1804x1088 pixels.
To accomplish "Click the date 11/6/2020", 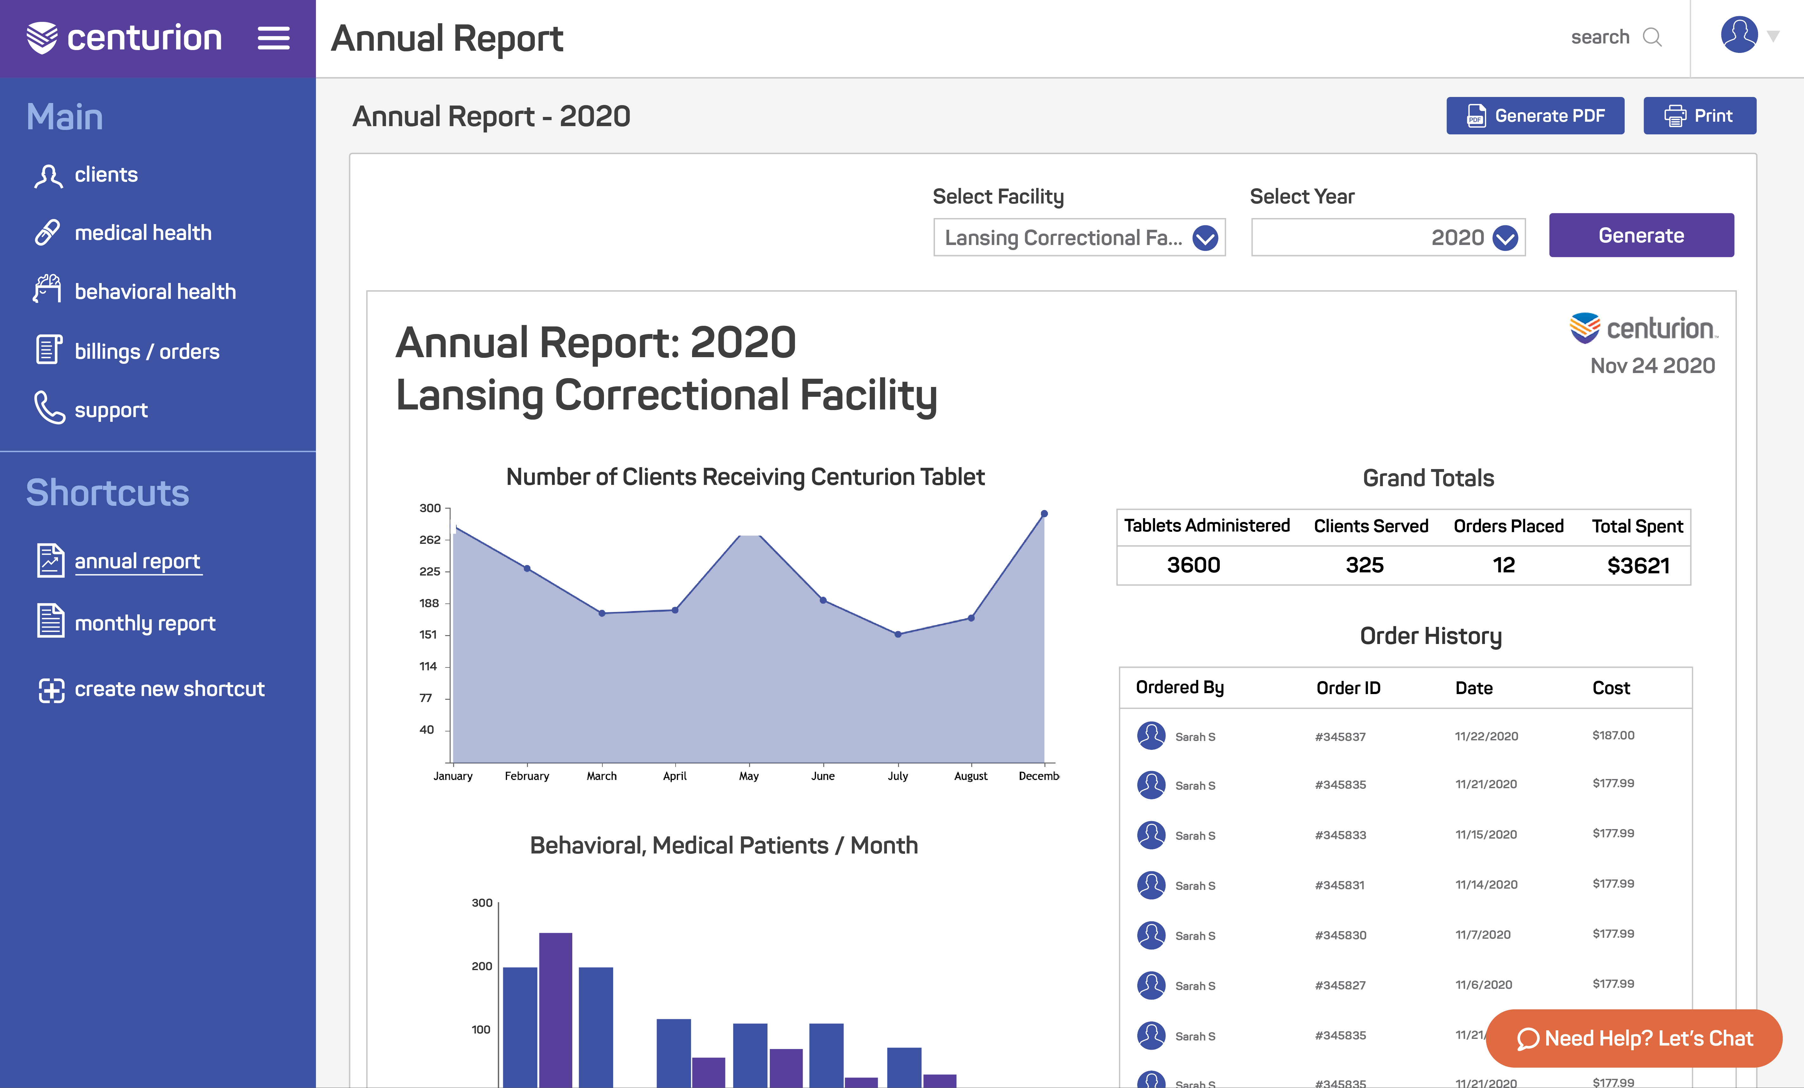I will coord(1483,985).
